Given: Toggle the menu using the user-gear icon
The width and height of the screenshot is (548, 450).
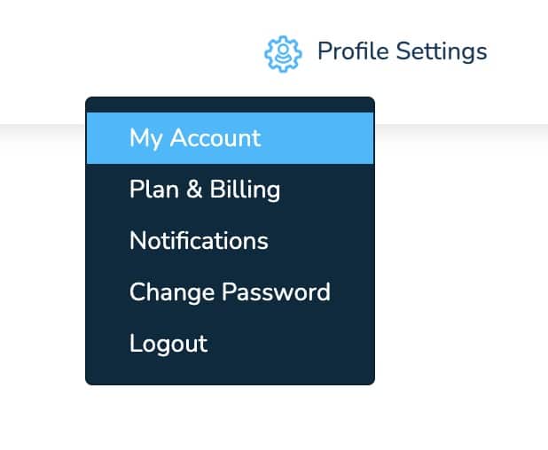Looking at the screenshot, I should point(283,54).
